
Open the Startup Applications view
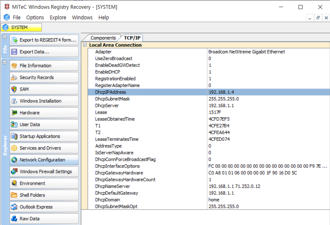click(44, 136)
